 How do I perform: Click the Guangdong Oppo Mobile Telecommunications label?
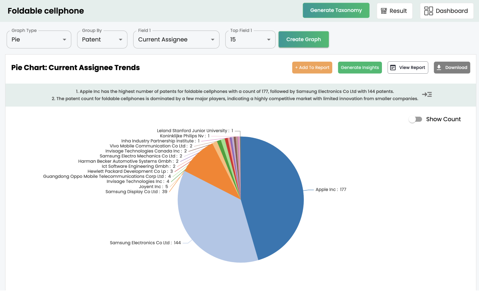coord(107,176)
